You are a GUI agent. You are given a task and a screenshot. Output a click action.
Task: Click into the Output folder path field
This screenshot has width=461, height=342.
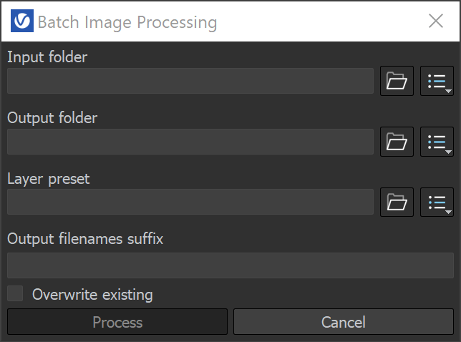pos(190,142)
